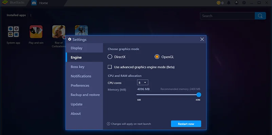Image resolution: width=272 pixels, height=135 pixels.
Task: Open the About settings tab
Action: tap(84, 114)
